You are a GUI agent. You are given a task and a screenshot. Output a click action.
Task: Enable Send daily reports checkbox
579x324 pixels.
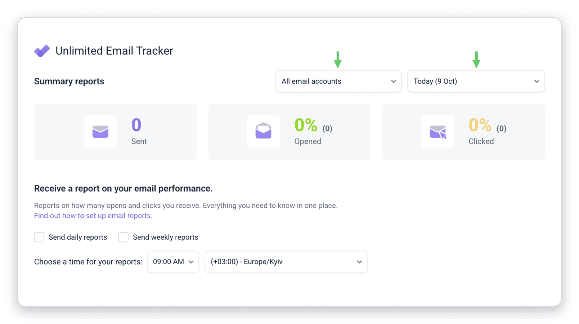(39, 237)
